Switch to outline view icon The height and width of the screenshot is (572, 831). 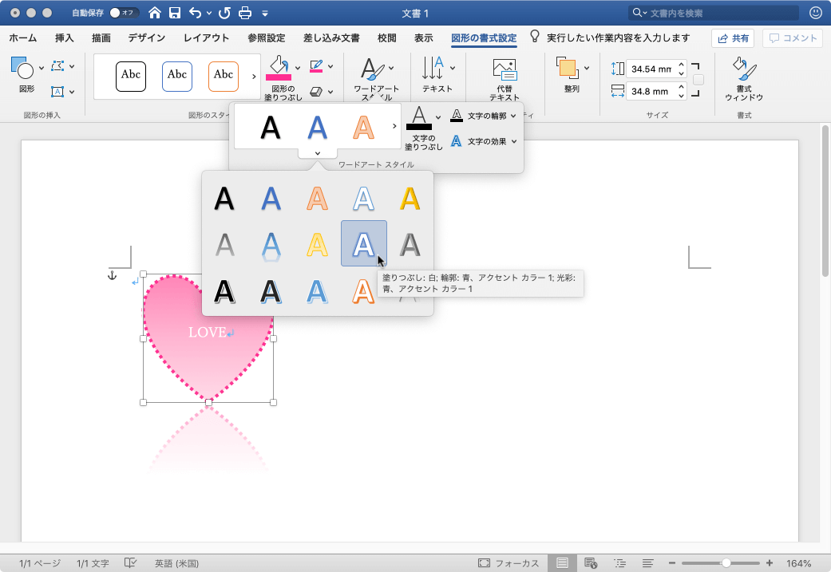point(619,563)
